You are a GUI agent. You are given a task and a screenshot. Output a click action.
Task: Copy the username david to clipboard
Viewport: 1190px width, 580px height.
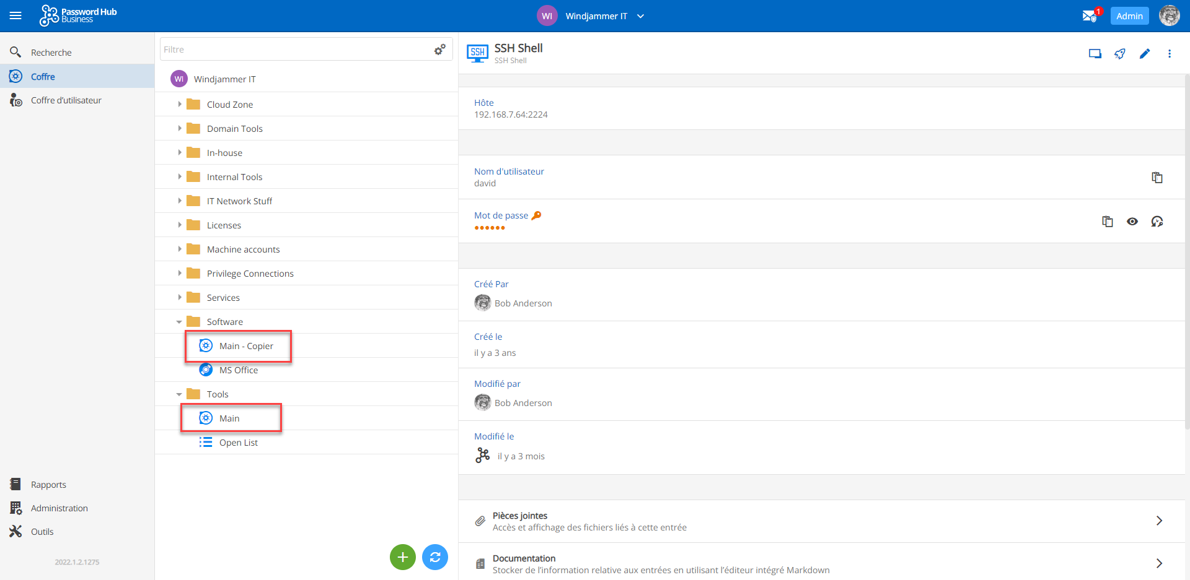click(x=1157, y=178)
